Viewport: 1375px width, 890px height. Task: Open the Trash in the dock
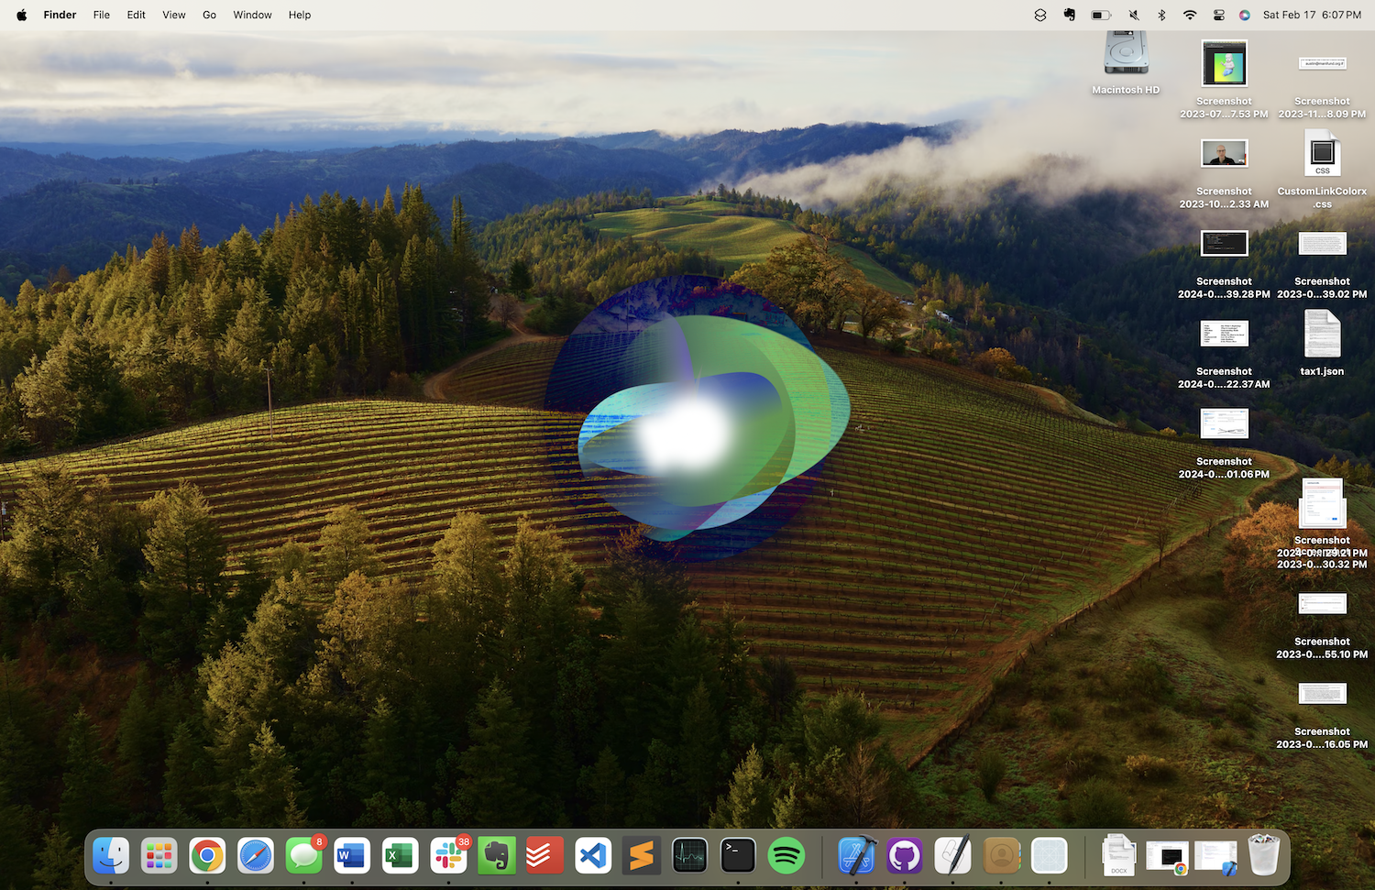pos(1264,856)
